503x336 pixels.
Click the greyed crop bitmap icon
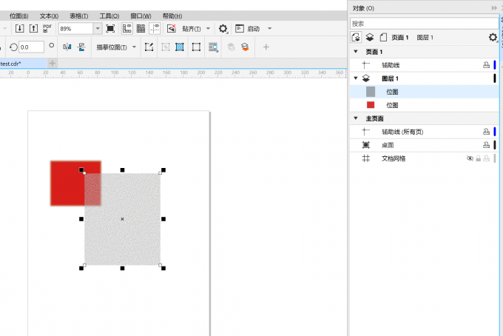coord(166,47)
